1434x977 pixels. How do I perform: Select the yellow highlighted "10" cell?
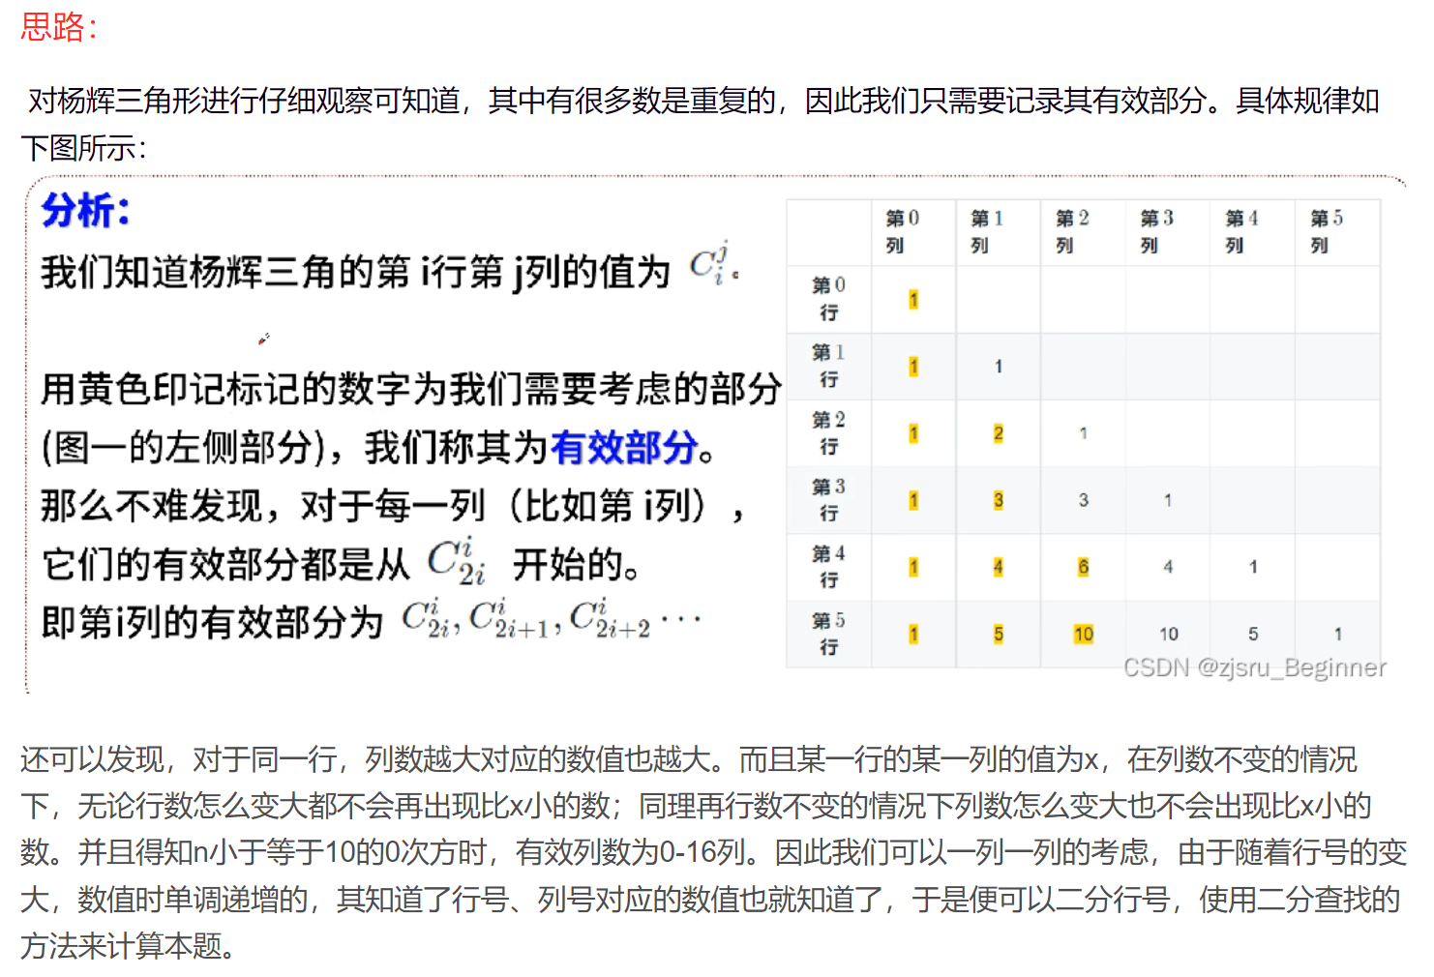tap(1083, 634)
